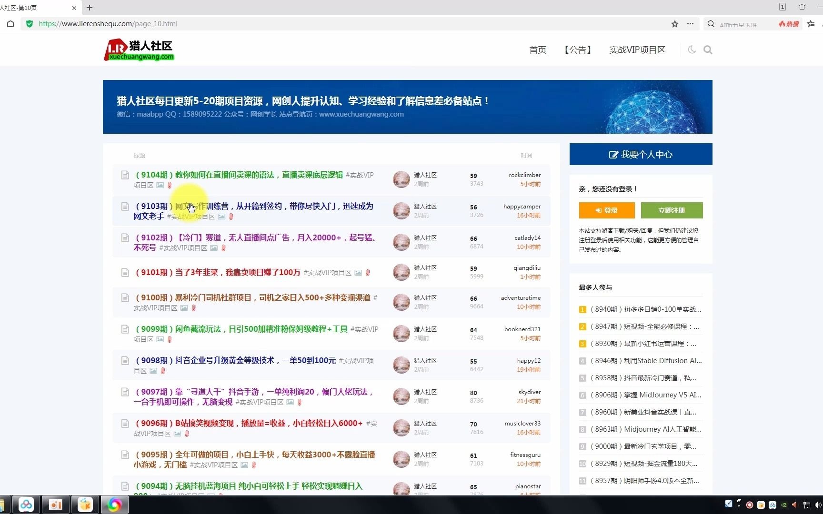
Task: Close the current browser tab
Action: click(x=74, y=8)
